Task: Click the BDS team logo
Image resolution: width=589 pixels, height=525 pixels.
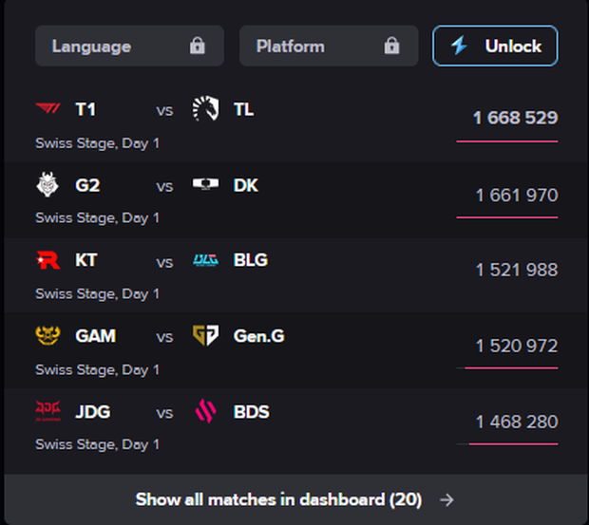Action: (x=205, y=412)
